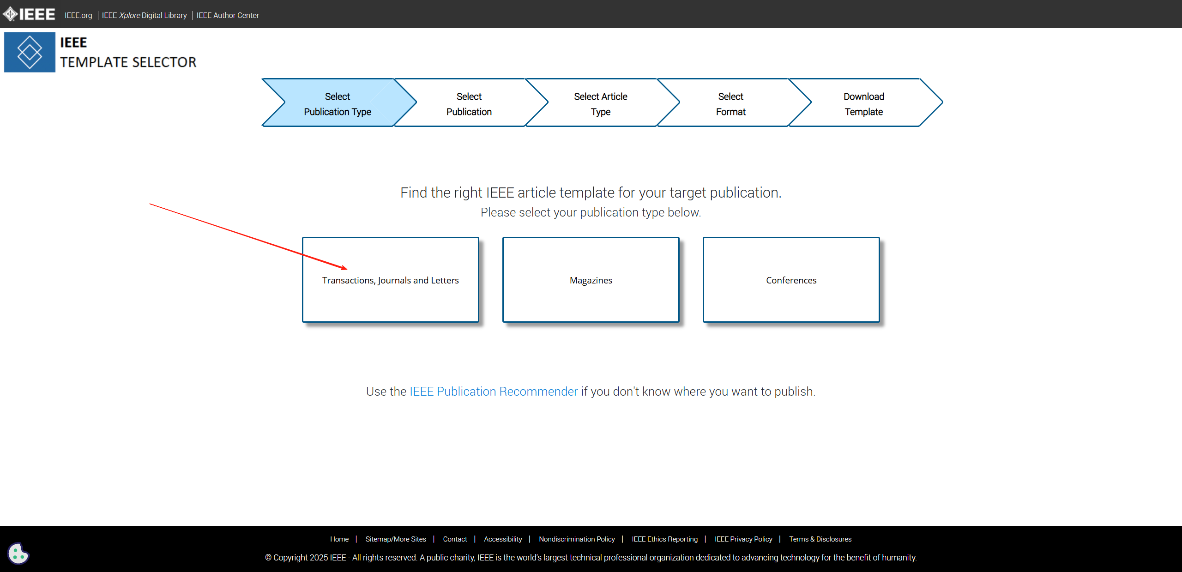Viewport: 1182px width, 572px height.
Task: Open the IEEE Template Selector home via its diamond logo
Action: coord(30,52)
